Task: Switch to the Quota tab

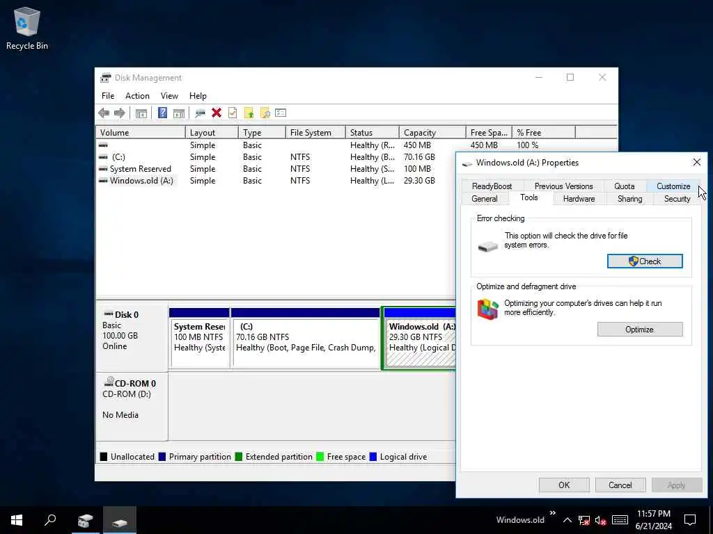Action: [625, 186]
